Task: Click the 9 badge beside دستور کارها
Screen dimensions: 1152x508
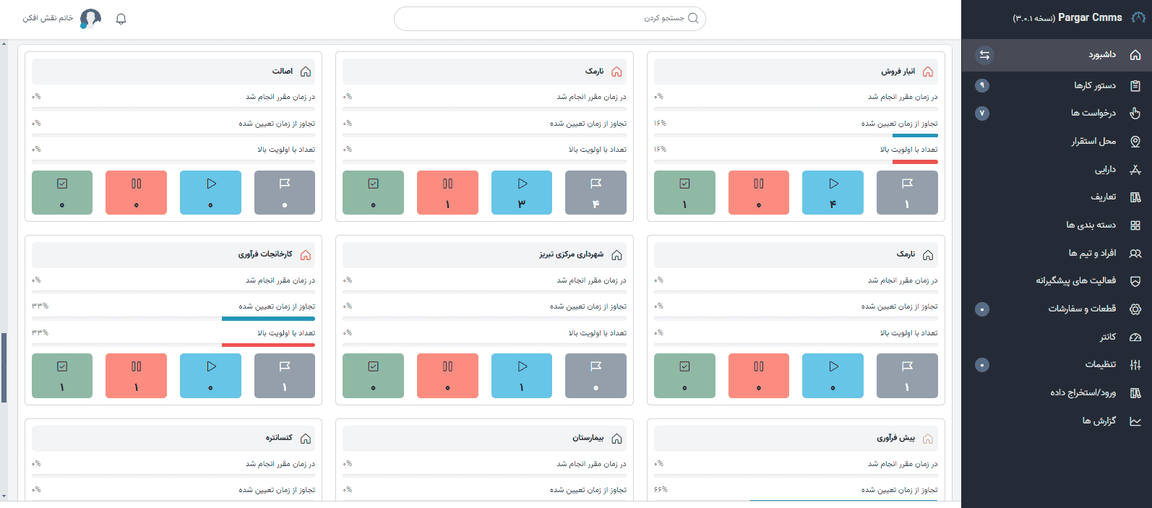Action: pos(982,85)
